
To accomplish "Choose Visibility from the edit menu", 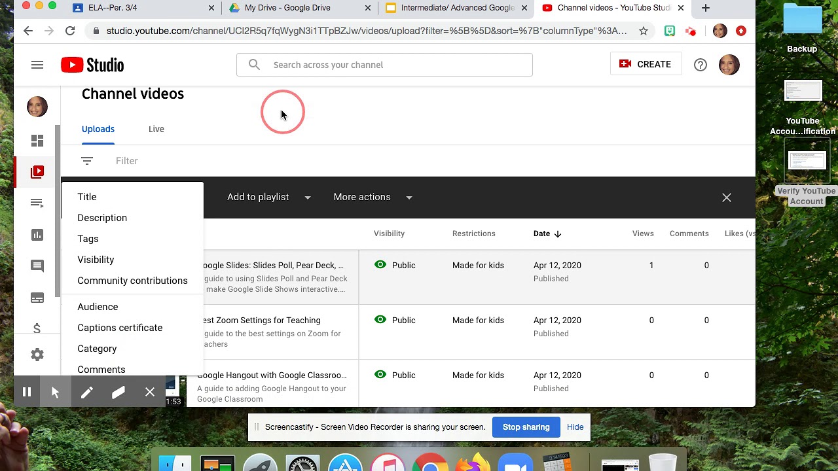I will (x=132, y=260).
